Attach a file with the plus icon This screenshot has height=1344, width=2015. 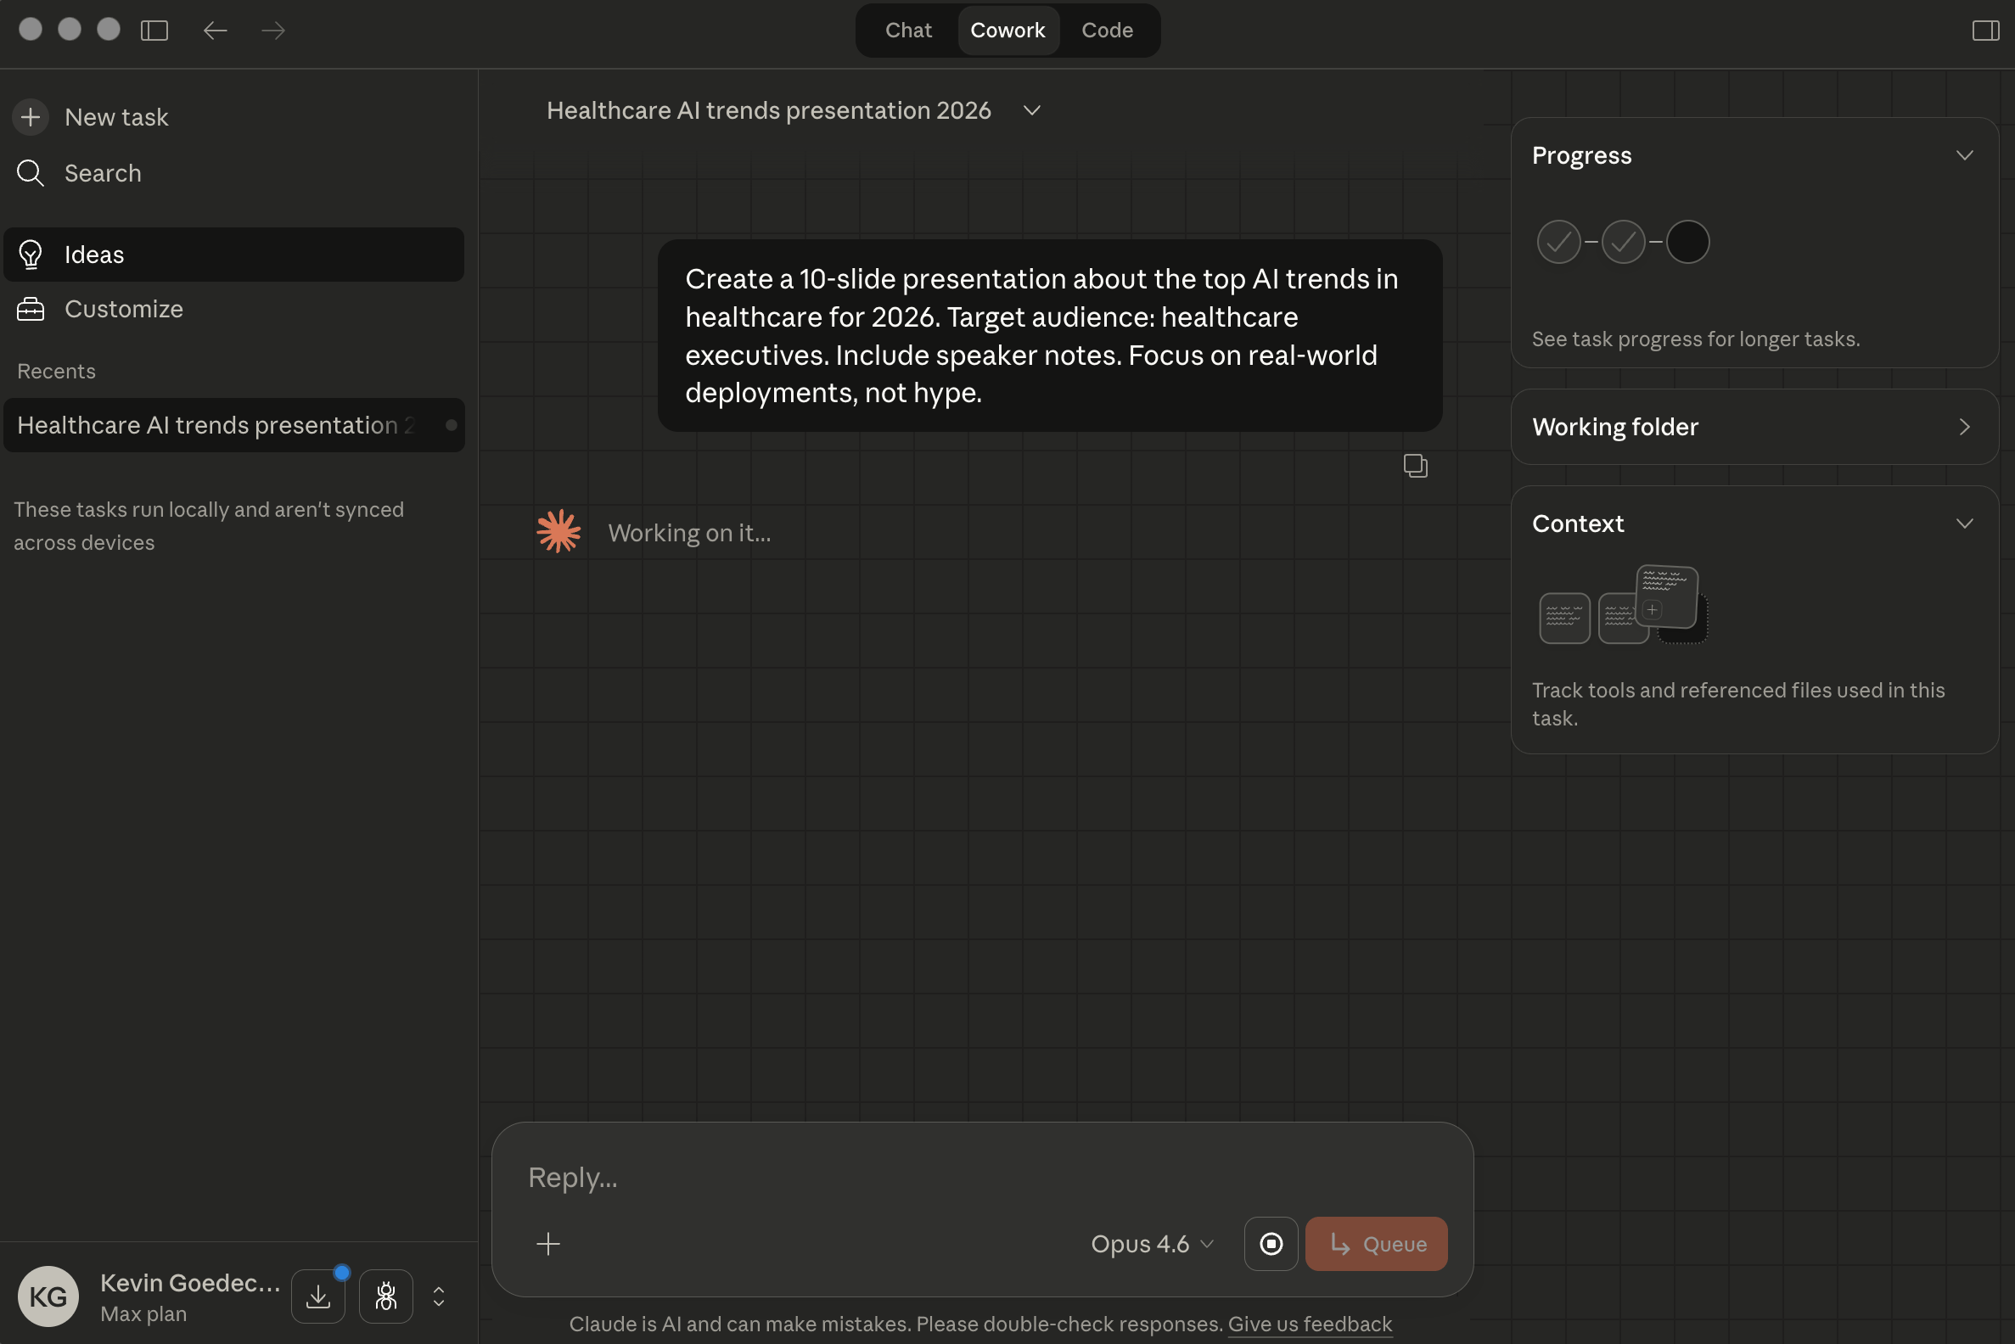[548, 1244]
